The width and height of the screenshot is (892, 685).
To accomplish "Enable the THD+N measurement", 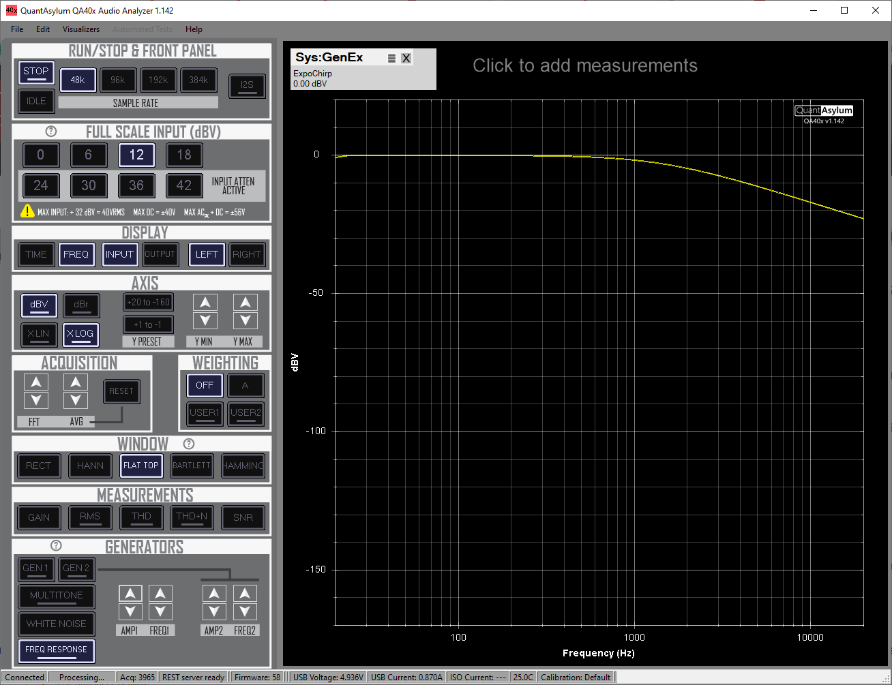I will 192,517.
